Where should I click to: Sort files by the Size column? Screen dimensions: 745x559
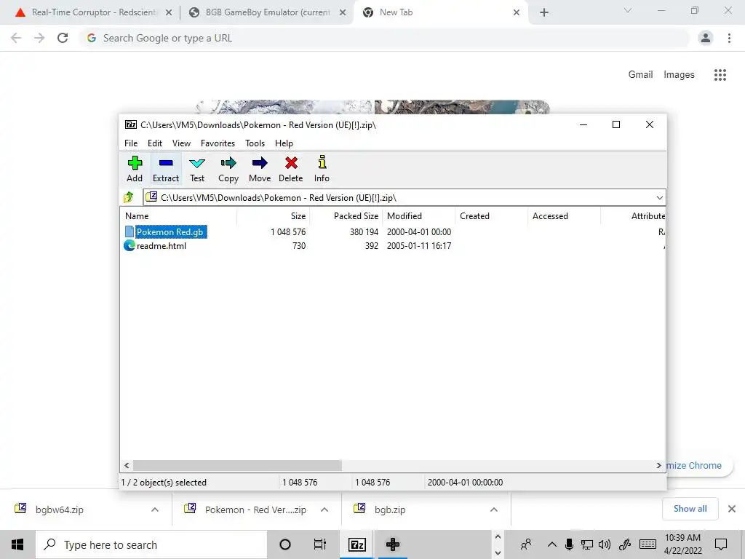pyautogui.click(x=274, y=215)
